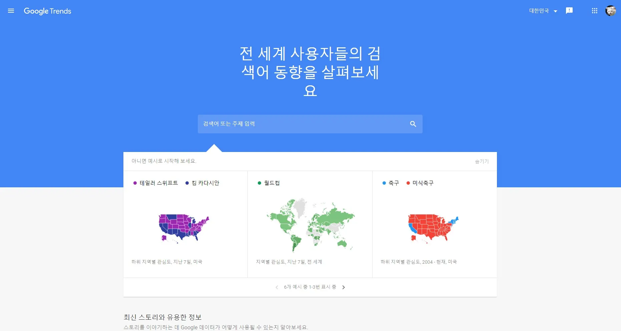
Task: Hide examples with the 숨기기 link
Action: coord(482,162)
